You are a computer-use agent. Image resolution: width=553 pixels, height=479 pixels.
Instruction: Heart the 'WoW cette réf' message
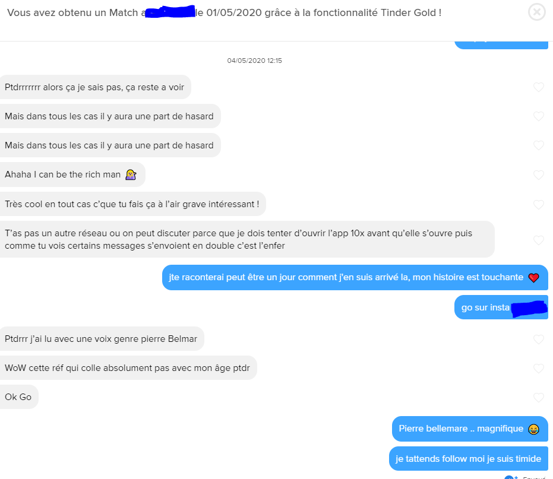pos(539,369)
